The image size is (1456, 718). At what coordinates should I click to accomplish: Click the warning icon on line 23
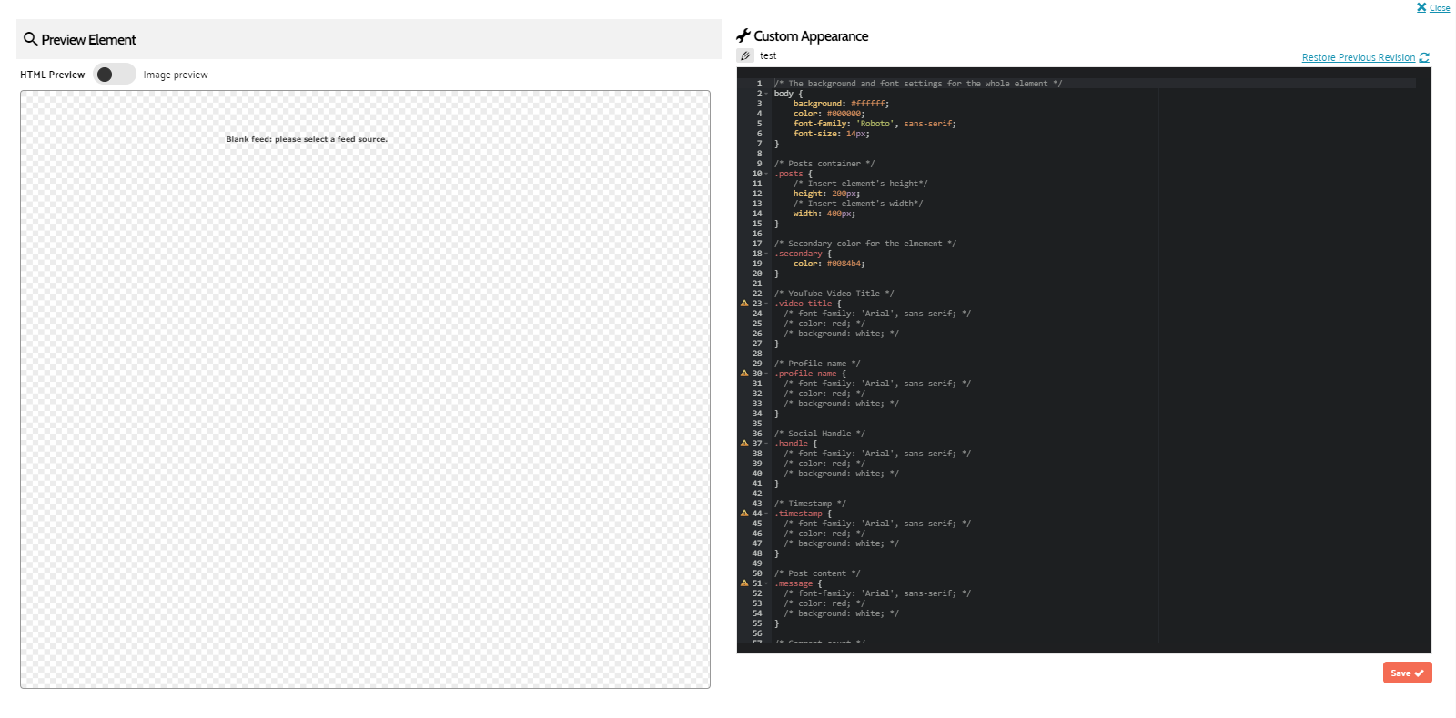click(744, 304)
